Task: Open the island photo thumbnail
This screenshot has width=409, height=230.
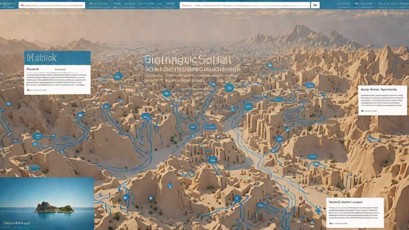Action: click(x=47, y=203)
